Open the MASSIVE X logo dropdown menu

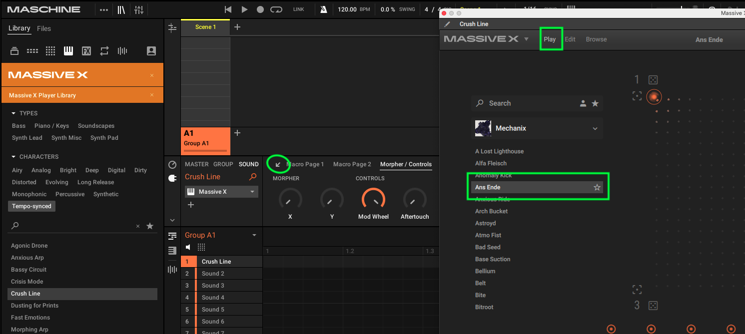(526, 39)
